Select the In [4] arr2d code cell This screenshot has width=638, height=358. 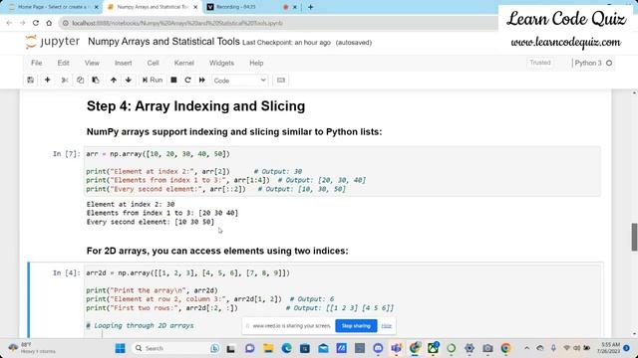[342, 300]
